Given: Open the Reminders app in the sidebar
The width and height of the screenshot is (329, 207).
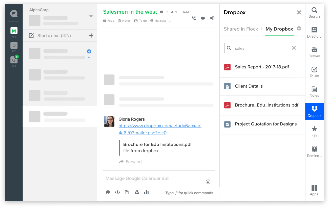Looking at the screenshot, I should pyautogui.click(x=314, y=151).
